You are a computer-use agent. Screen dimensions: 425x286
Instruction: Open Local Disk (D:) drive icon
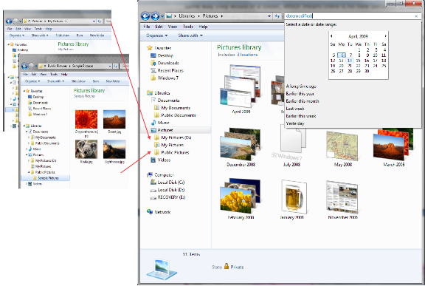153,190
